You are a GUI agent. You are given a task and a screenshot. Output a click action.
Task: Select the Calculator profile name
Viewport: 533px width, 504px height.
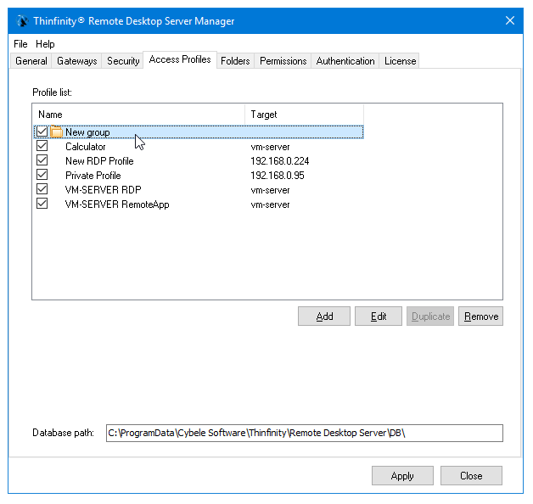click(86, 147)
